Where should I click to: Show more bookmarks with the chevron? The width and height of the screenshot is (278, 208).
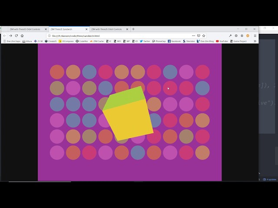[255, 41]
